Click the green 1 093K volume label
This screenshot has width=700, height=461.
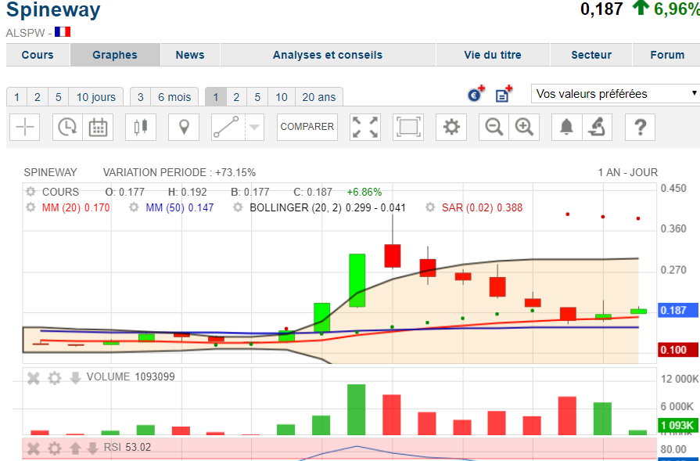point(678,425)
